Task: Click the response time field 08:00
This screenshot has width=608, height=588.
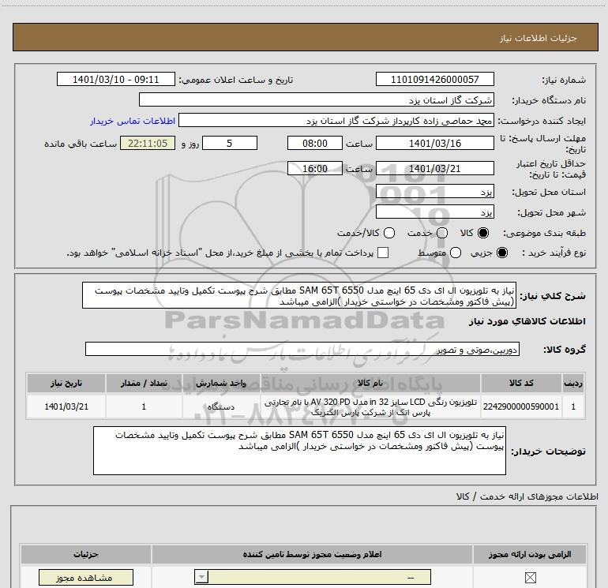Action: coord(315,143)
